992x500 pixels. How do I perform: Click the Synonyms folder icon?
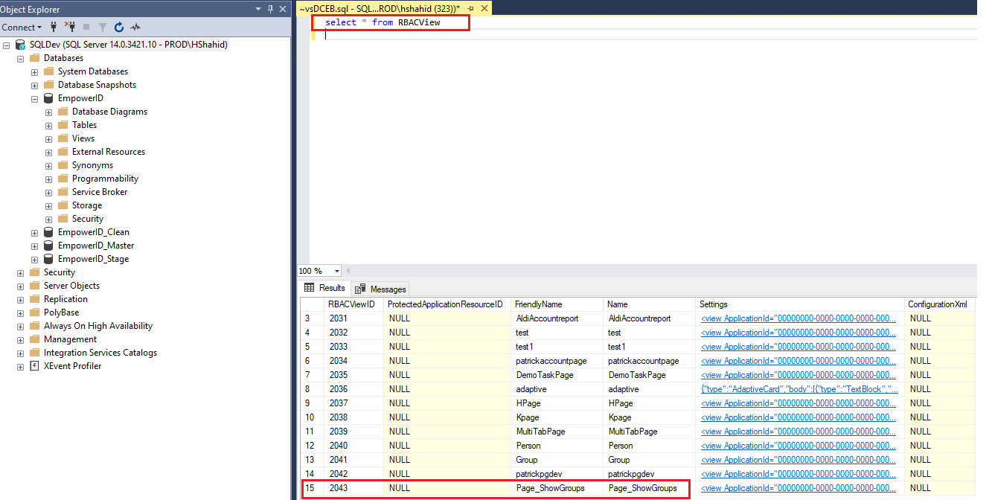(63, 165)
